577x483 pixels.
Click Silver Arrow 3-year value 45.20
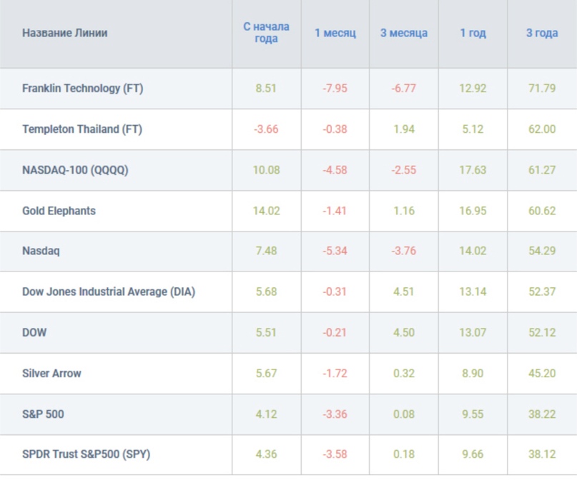point(542,374)
